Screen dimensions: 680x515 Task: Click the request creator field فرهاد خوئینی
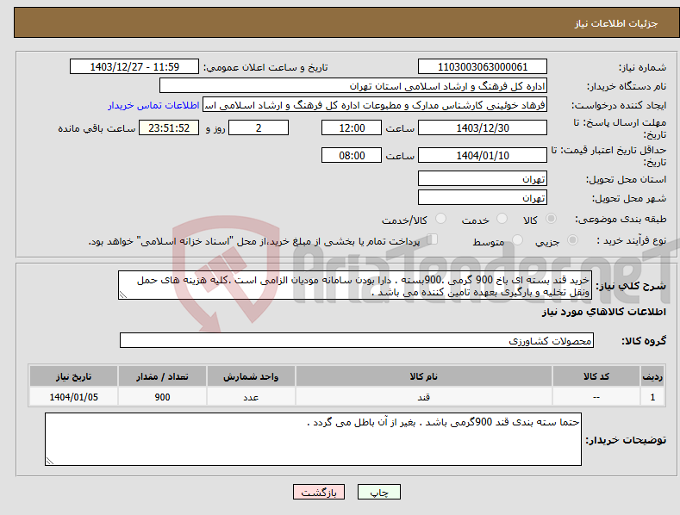(375, 105)
